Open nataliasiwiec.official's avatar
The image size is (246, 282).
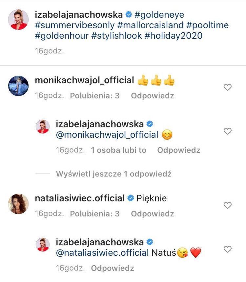(x=18, y=203)
